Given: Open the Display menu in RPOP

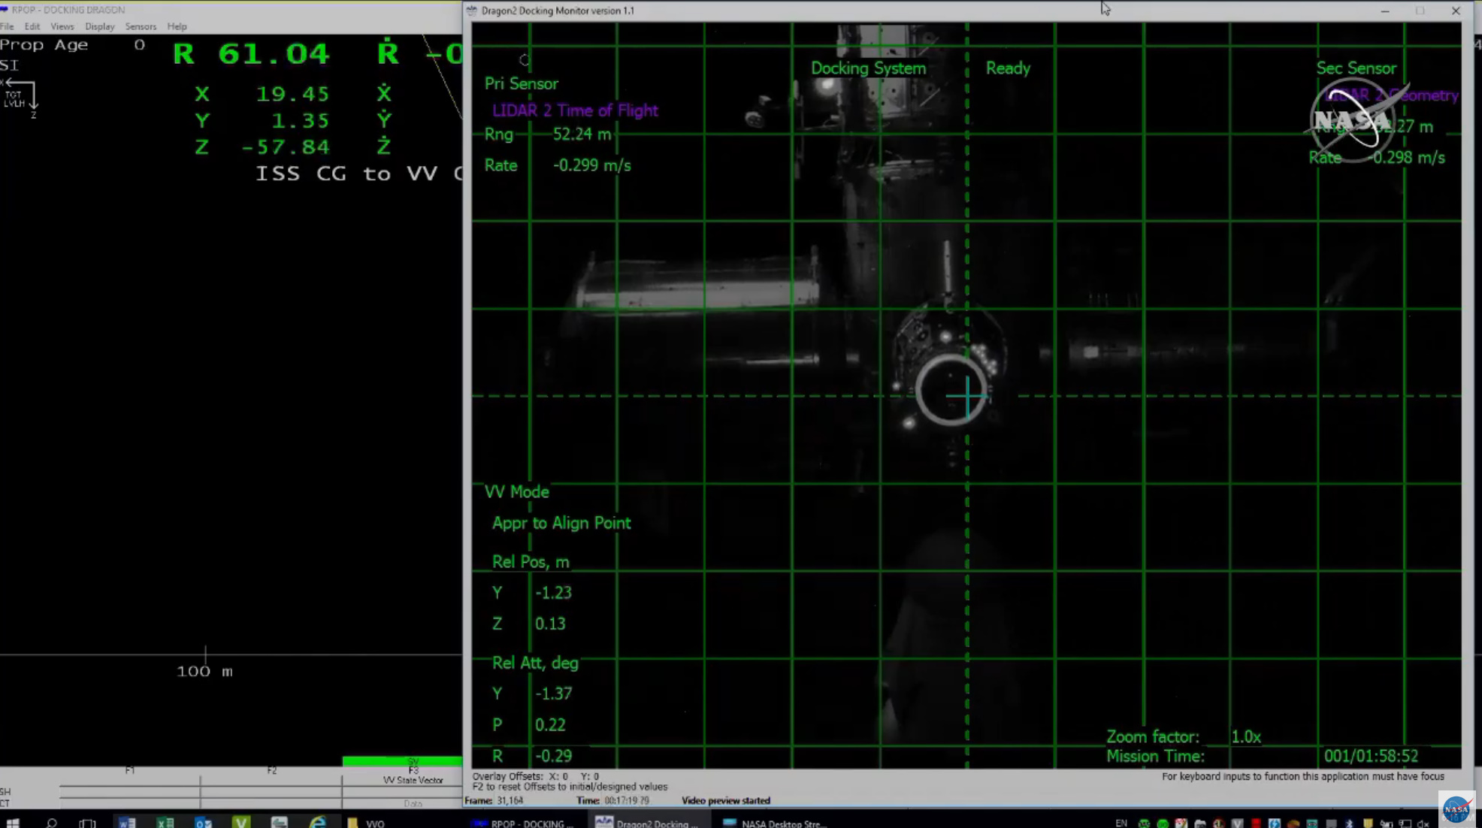Looking at the screenshot, I should tap(100, 26).
